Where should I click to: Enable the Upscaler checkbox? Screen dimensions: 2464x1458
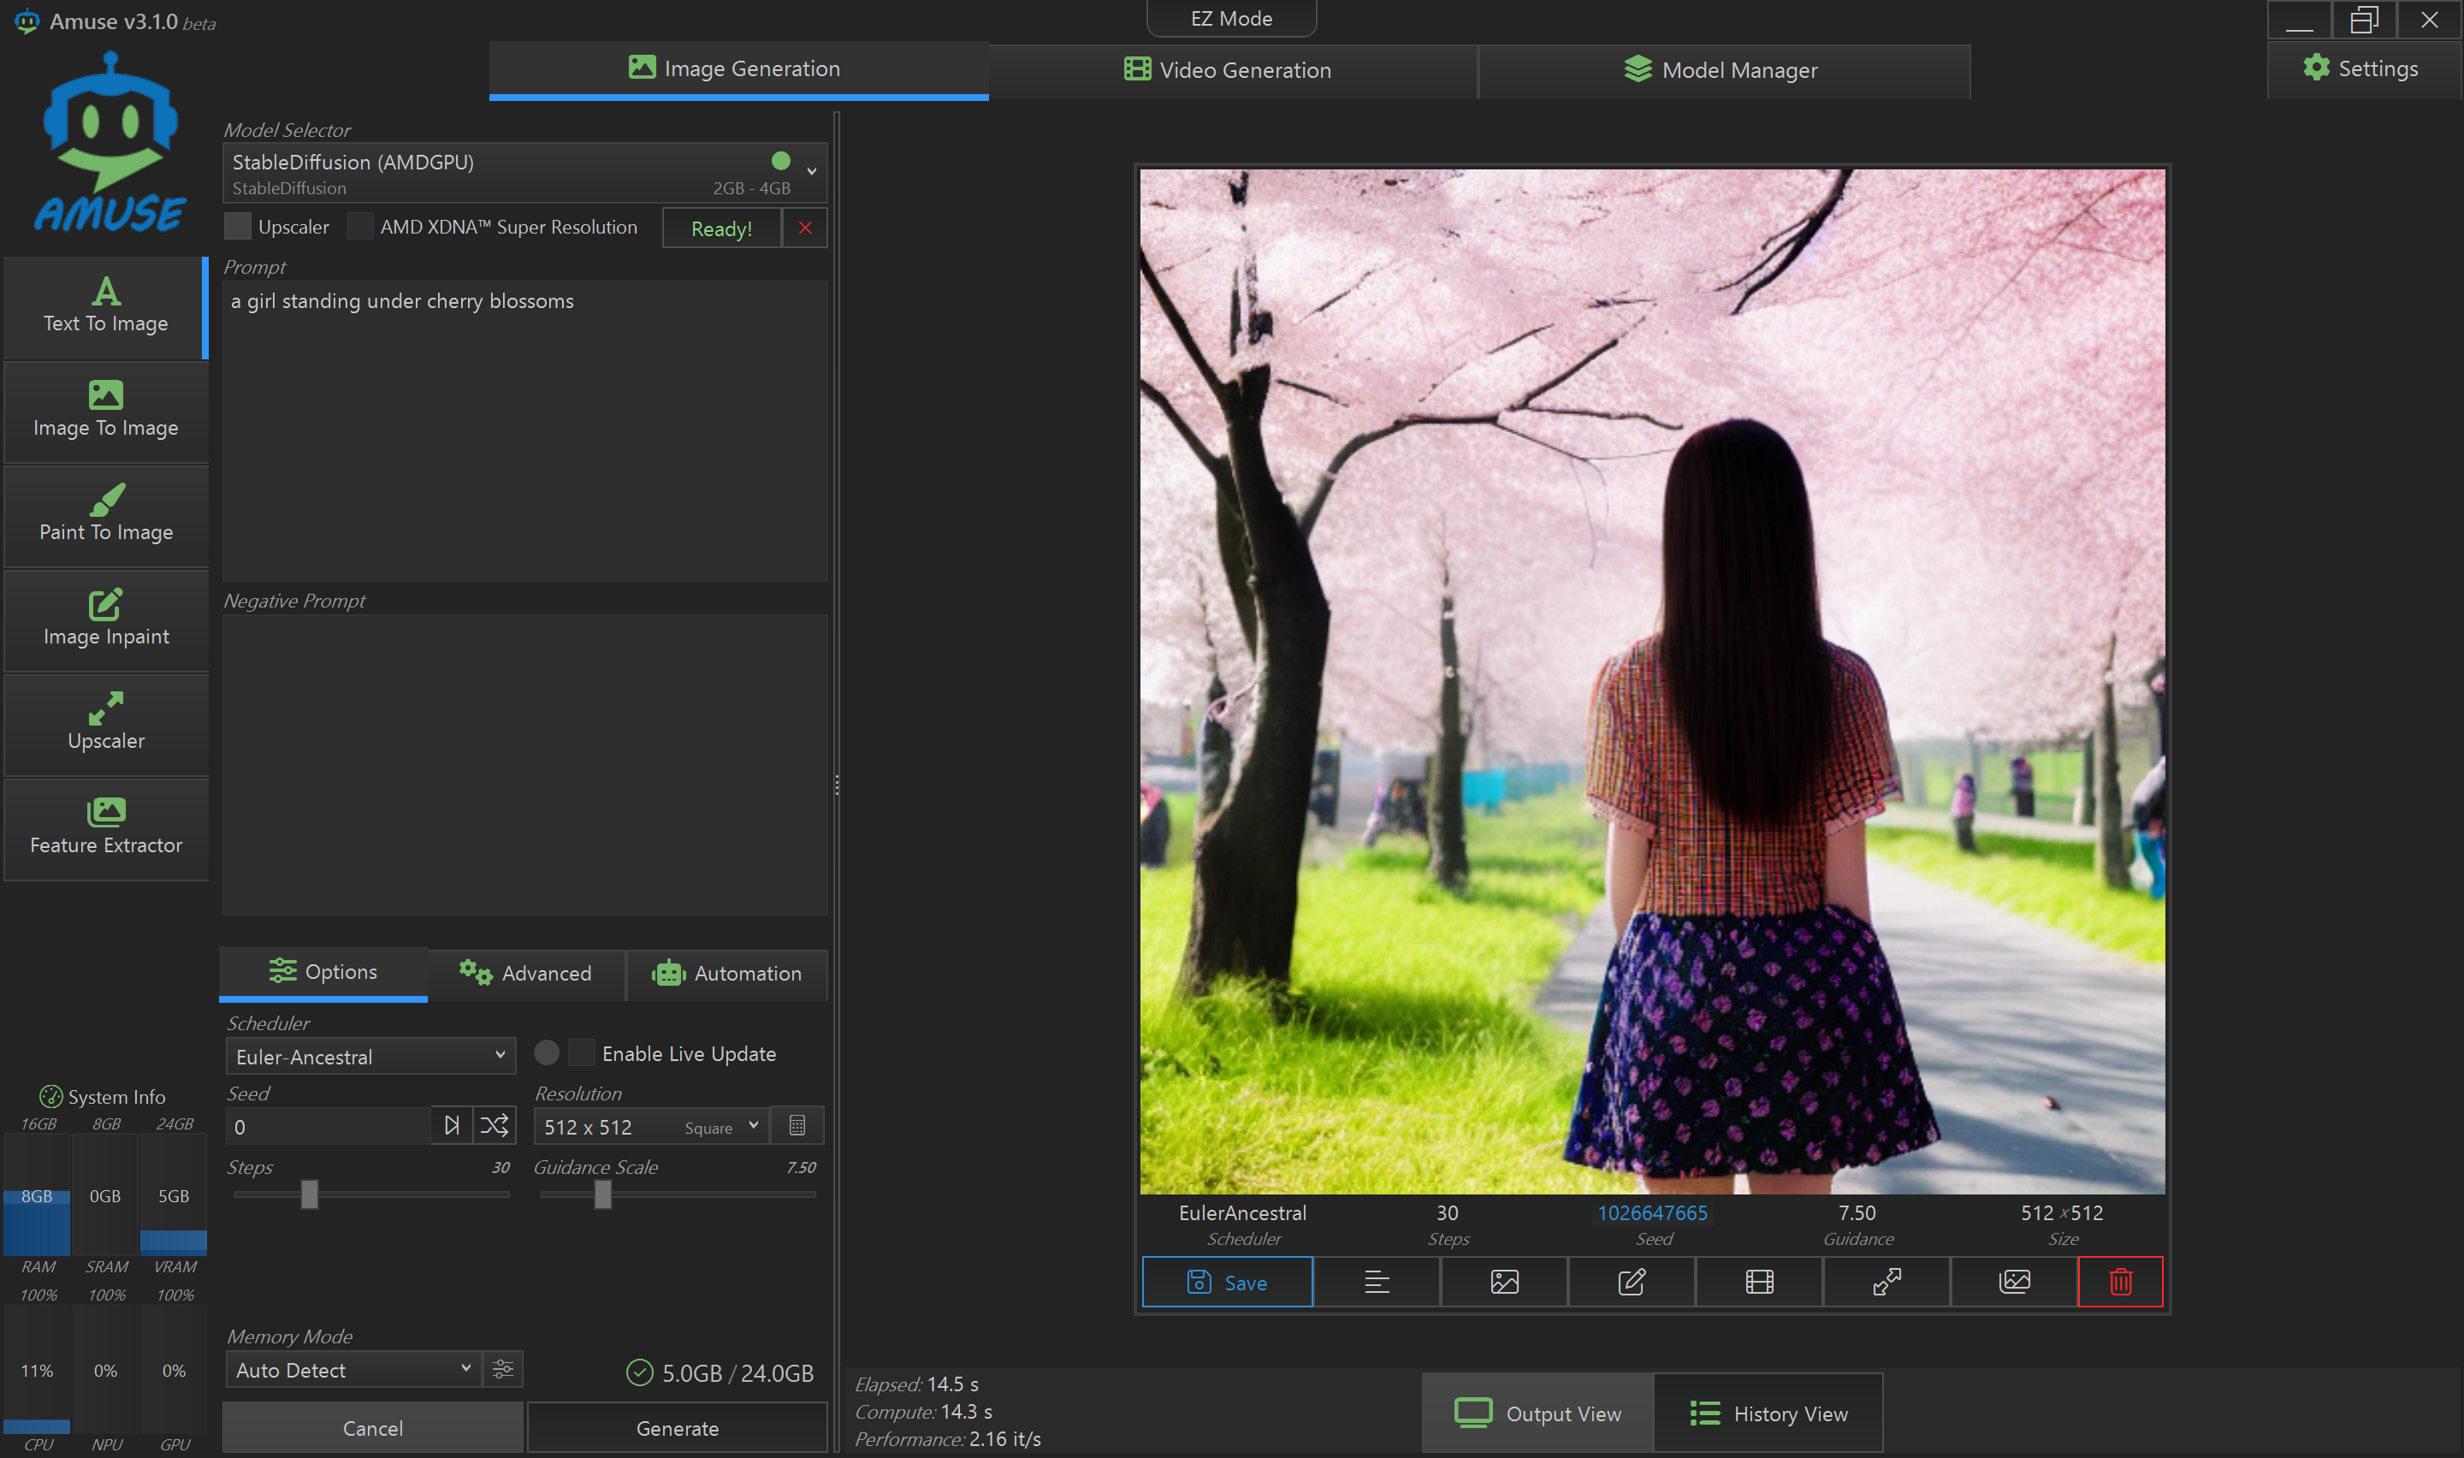click(238, 227)
